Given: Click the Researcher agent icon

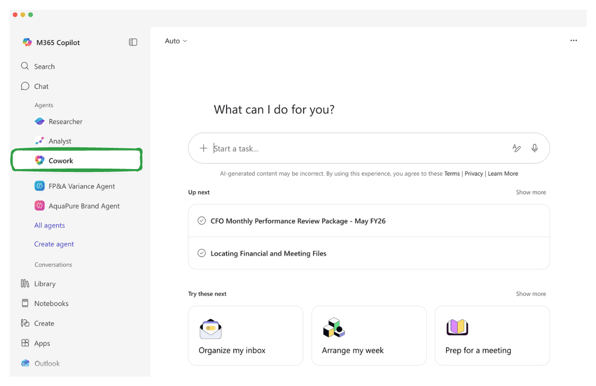Looking at the screenshot, I should click(40, 121).
